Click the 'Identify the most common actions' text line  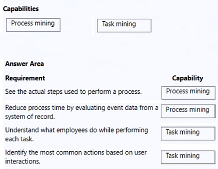tap(76, 152)
